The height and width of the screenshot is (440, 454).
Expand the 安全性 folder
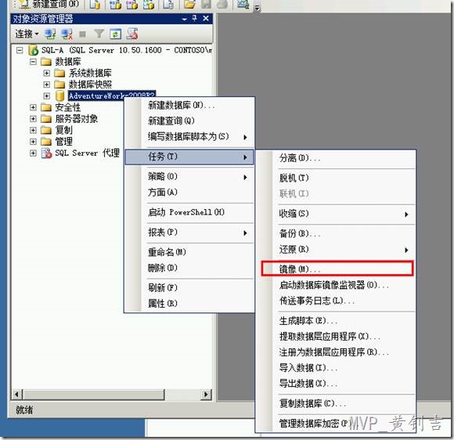click(x=34, y=107)
